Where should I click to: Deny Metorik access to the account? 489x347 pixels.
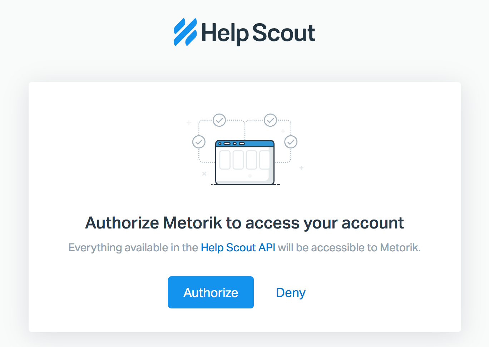[x=291, y=293]
